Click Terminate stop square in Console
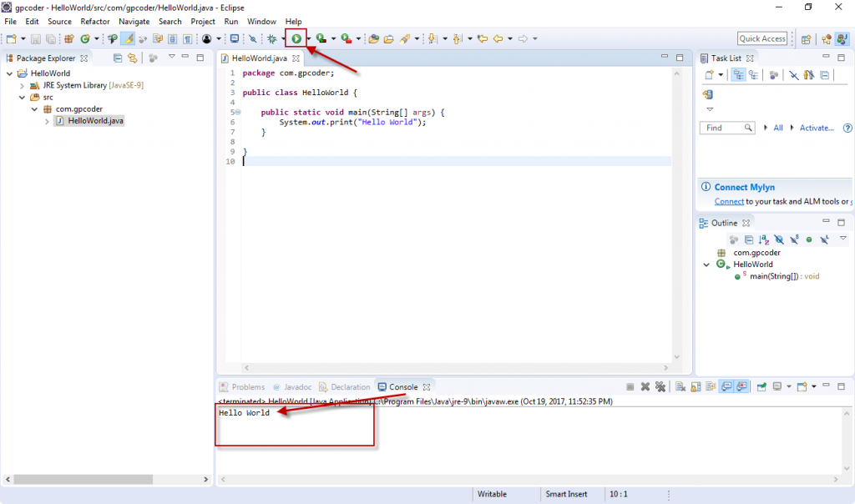Viewport: 855px width, 504px height. 630,387
